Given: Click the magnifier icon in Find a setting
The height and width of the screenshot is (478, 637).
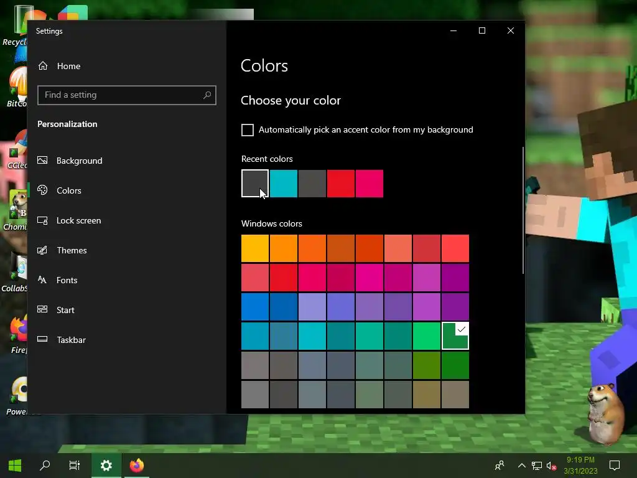Looking at the screenshot, I should (207, 95).
